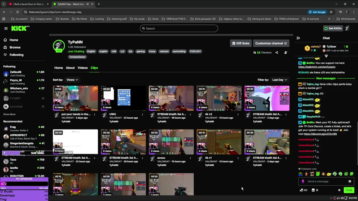Image resolution: width=358 pixels, height=201 pixels.
Task: Open A1PROSPECT recommended channel
Action: [x=24, y=137]
